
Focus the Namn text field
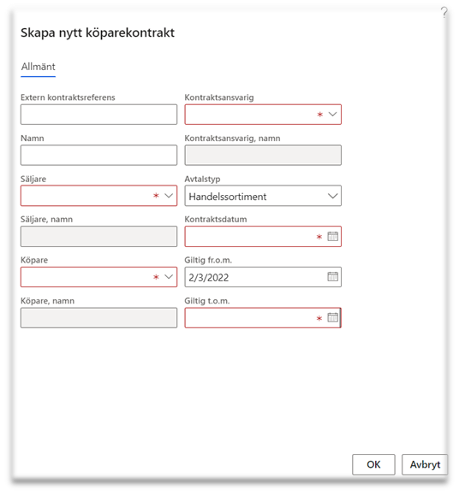pyautogui.click(x=98, y=155)
